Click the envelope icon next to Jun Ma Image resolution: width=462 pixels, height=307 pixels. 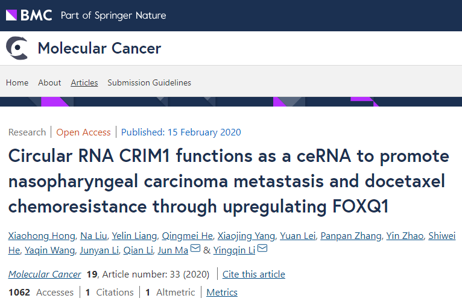coord(195,248)
